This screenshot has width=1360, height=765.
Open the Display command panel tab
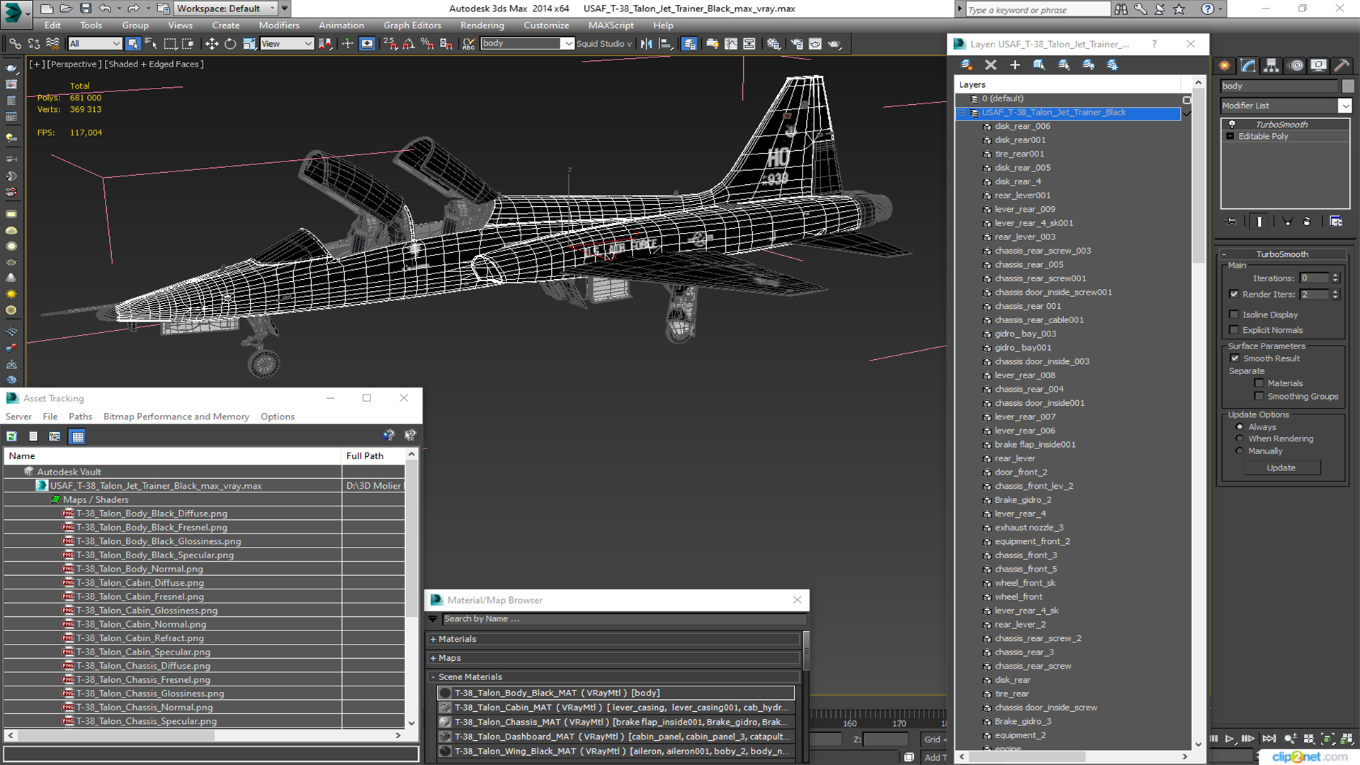click(1318, 65)
